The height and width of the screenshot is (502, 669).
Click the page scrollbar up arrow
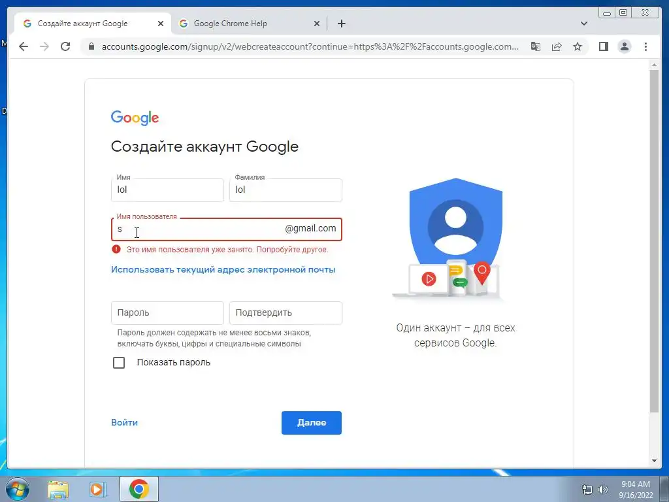pyautogui.click(x=654, y=65)
